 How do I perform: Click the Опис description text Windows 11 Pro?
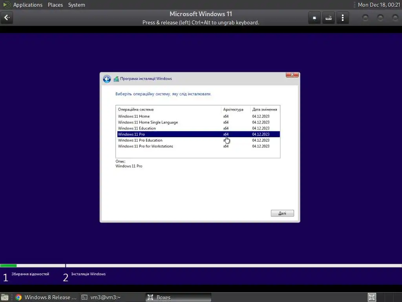pos(129,166)
